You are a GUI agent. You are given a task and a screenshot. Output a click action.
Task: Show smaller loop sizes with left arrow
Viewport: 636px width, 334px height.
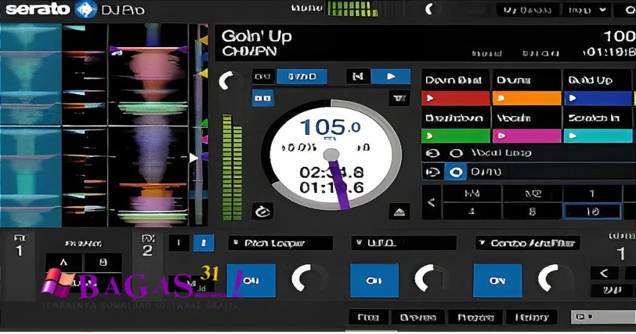pos(431,202)
